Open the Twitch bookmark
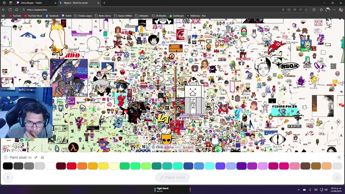 67,16
